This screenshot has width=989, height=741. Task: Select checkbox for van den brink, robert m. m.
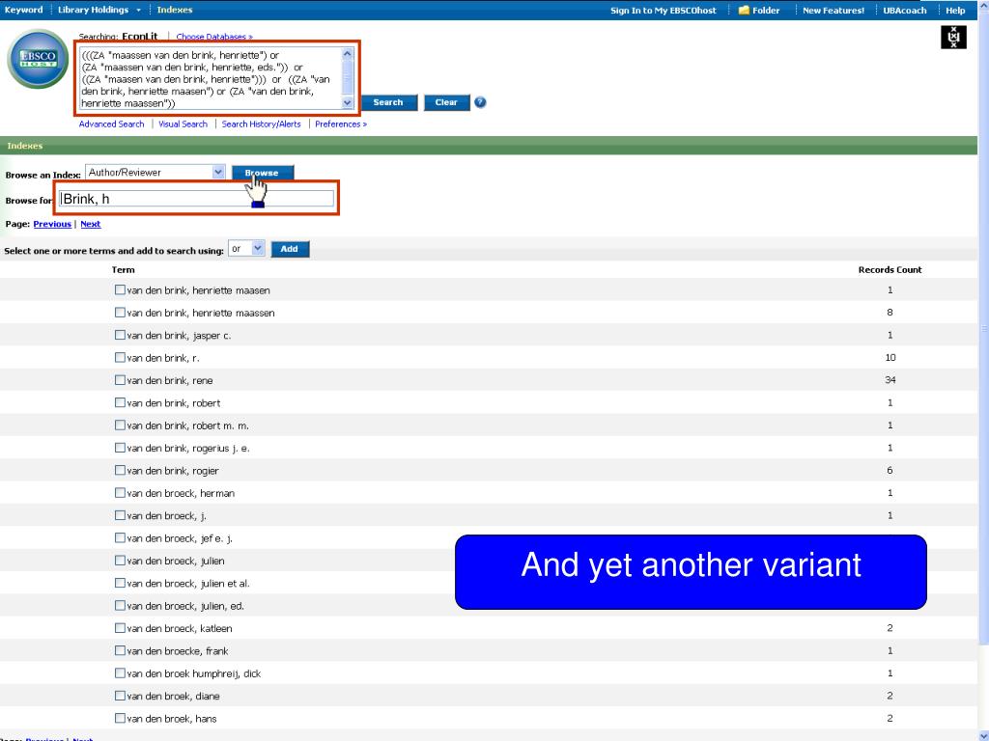[120, 425]
